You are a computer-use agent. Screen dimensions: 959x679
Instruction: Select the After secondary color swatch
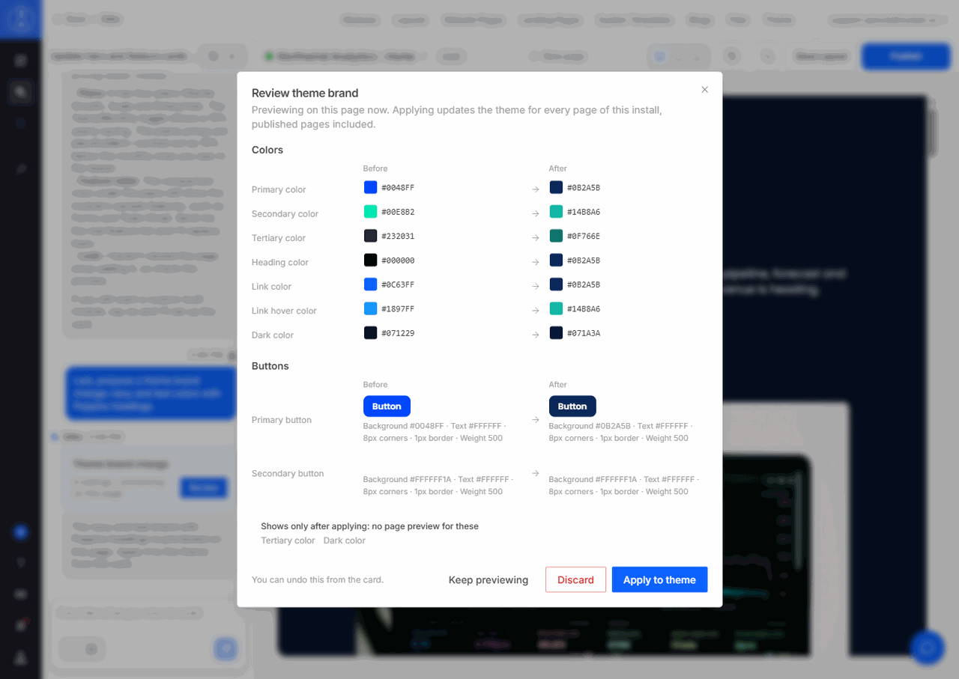pos(556,212)
